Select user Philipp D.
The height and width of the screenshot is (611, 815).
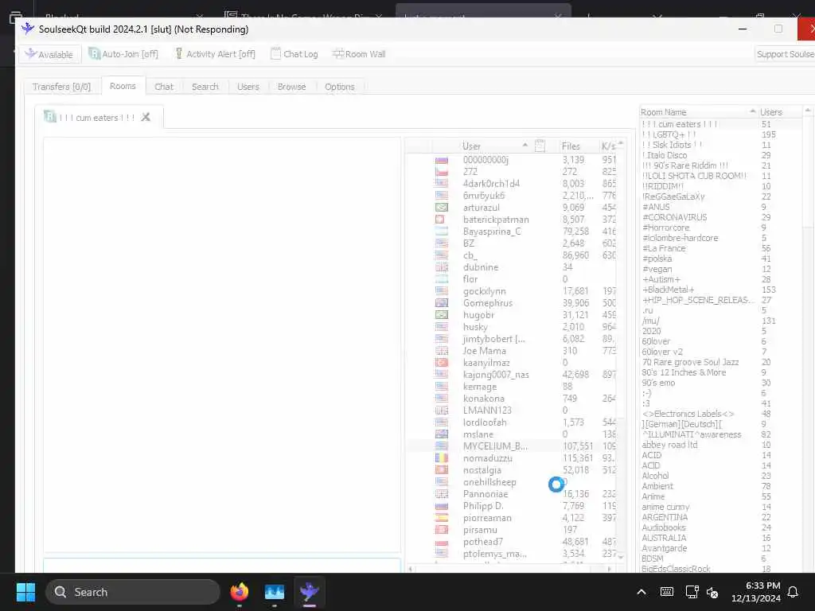click(483, 506)
